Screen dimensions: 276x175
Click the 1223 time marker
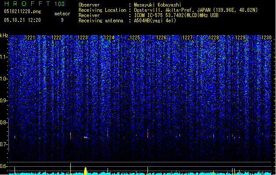tap(83, 38)
